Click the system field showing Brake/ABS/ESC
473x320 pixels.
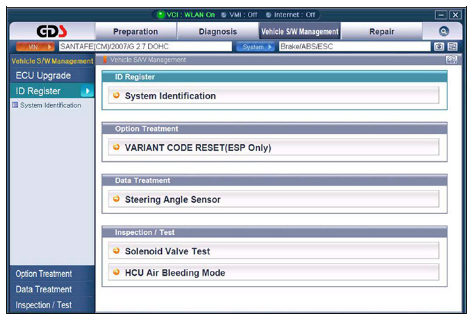[355, 46]
